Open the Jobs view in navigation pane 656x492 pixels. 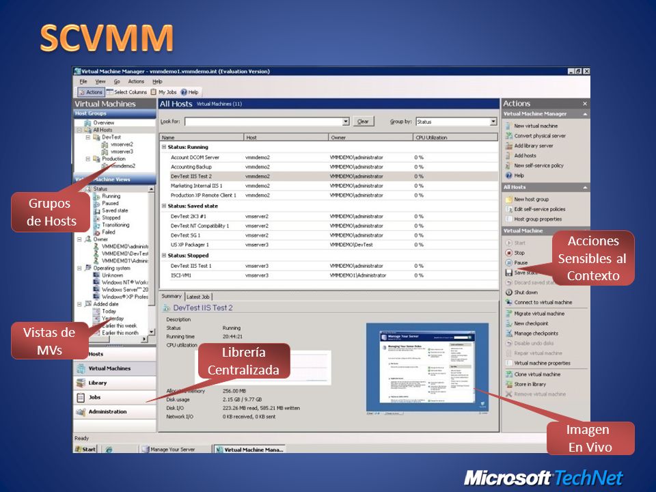pos(115,397)
